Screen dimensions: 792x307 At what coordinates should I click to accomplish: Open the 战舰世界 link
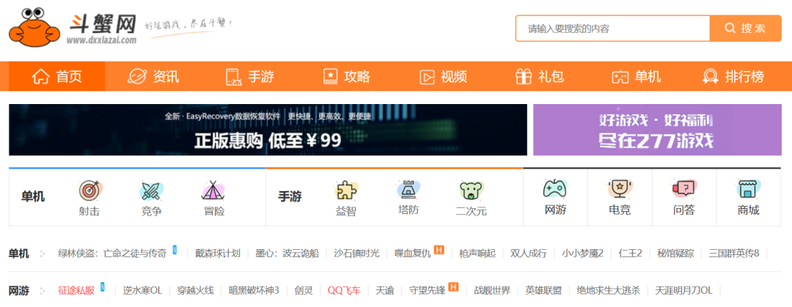[492, 291]
